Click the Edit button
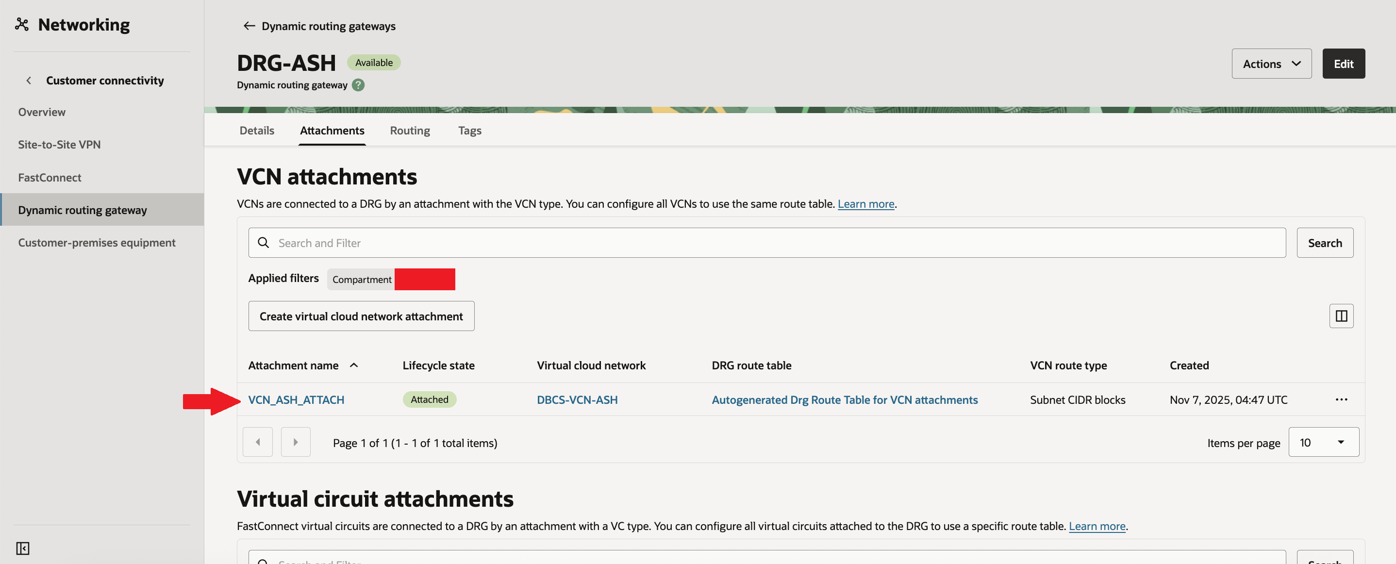 point(1343,64)
